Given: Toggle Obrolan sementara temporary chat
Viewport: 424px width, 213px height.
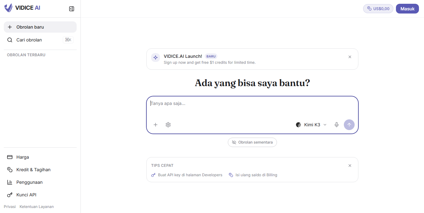Looking at the screenshot, I should pos(252,142).
